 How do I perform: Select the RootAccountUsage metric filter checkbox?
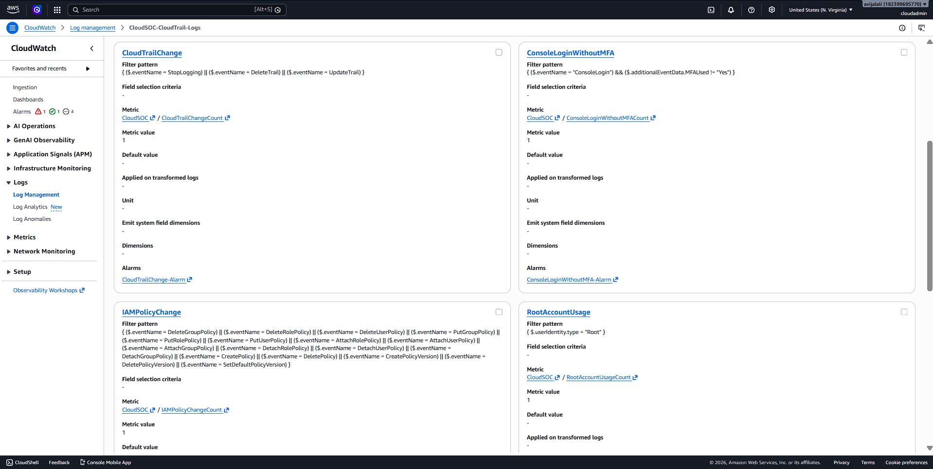[904, 312]
